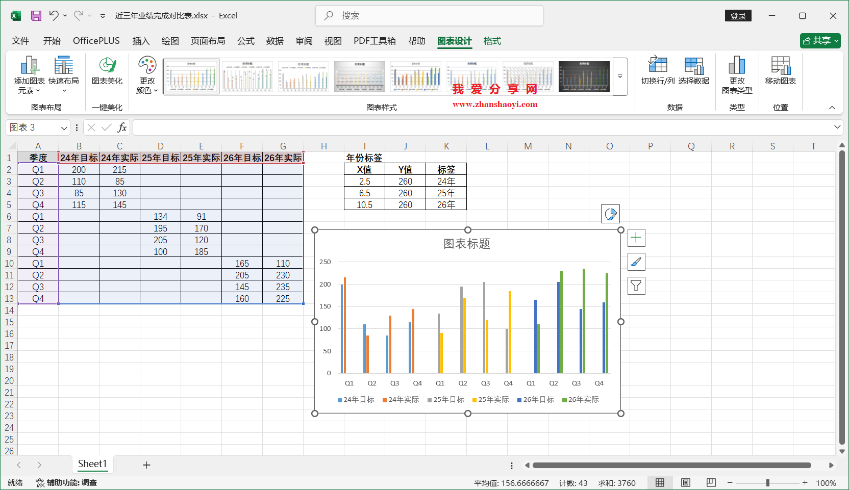
Task: Open the Data tab
Action: 275,41
